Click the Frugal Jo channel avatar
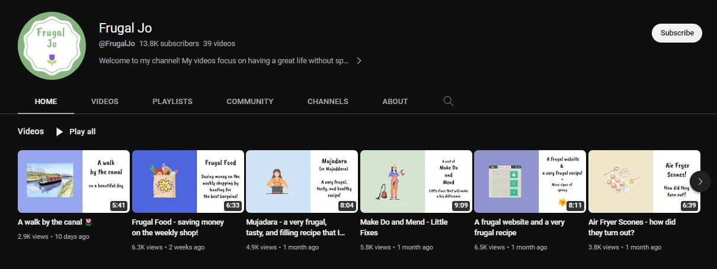The image size is (717, 269). (52, 46)
